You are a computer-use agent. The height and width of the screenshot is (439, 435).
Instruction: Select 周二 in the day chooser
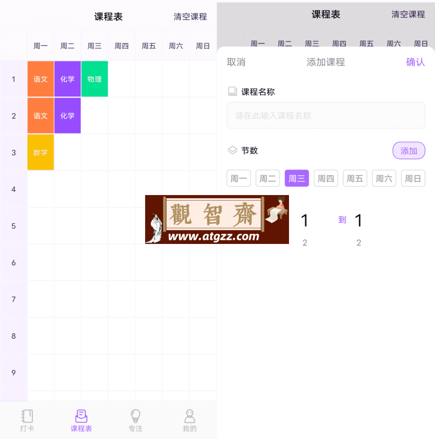click(x=268, y=178)
